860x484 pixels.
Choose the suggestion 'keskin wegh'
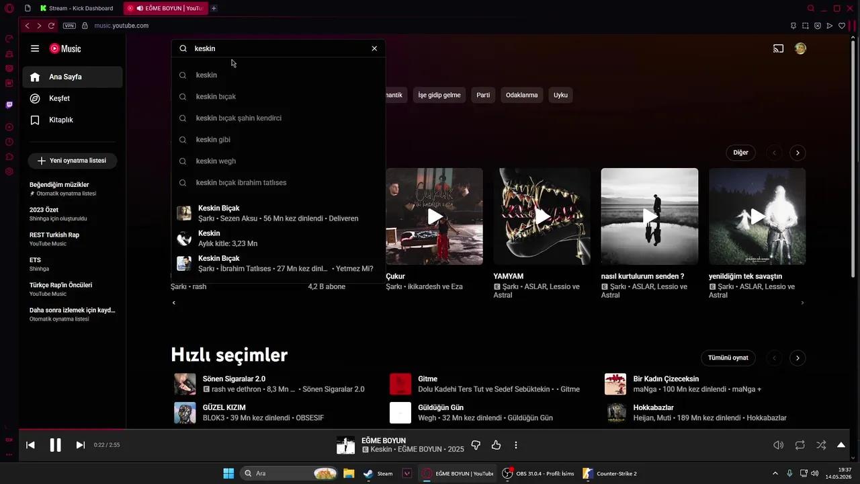tap(278, 161)
